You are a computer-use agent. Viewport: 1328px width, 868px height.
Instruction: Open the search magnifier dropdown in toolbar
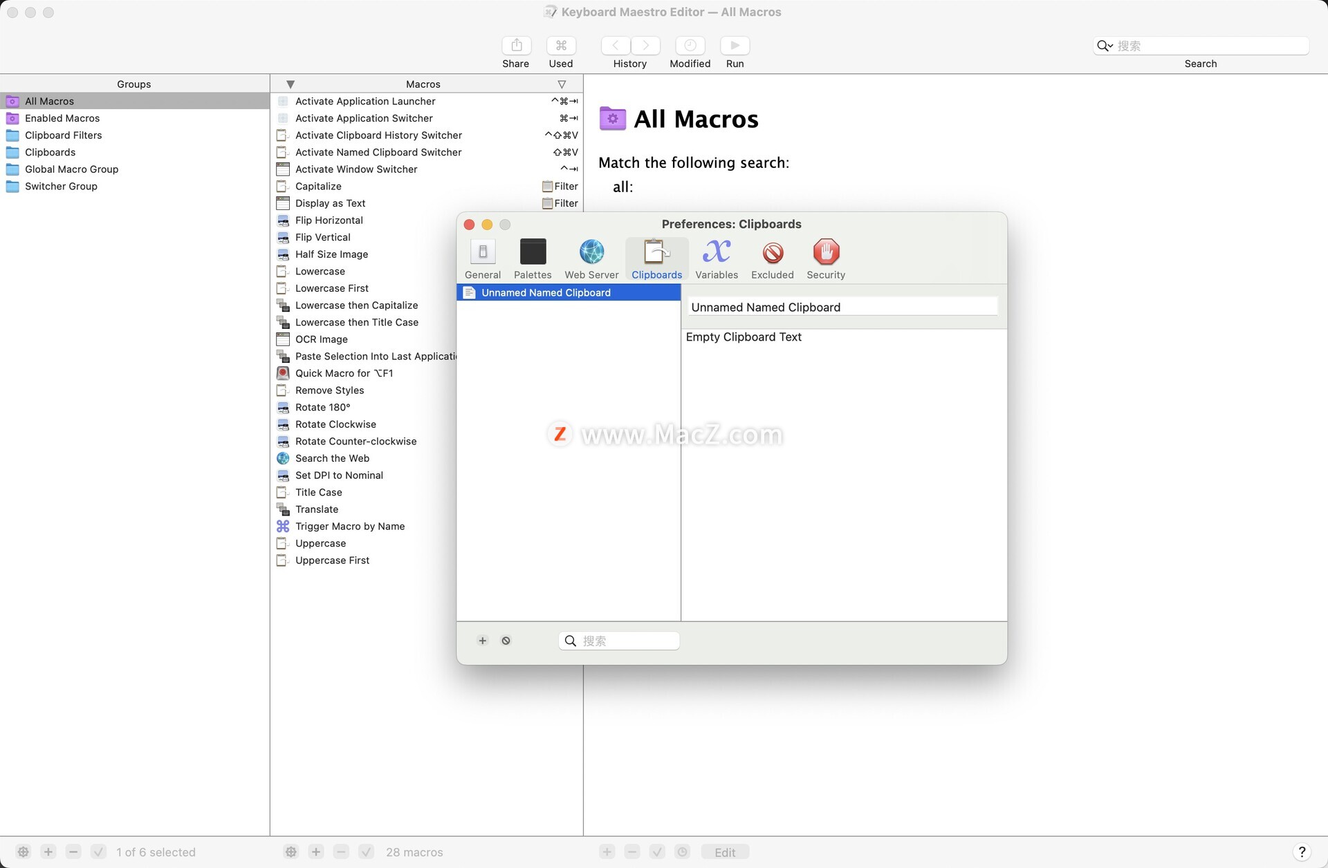(1105, 46)
